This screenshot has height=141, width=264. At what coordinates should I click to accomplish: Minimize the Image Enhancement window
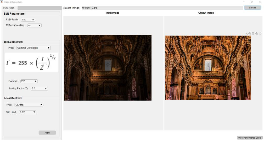[x=244, y=2]
